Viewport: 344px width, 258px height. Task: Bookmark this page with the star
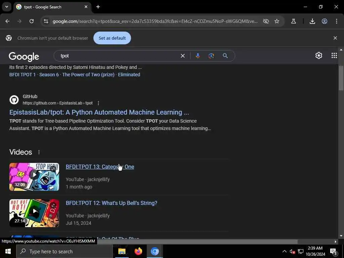[x=277, y=21]
